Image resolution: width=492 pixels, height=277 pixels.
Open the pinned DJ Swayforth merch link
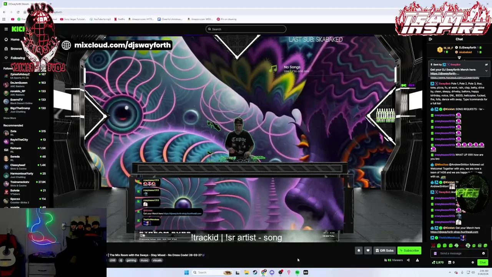444,73
